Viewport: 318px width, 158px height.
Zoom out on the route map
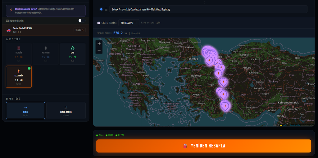pyautogui.click(x=99, y=50)
